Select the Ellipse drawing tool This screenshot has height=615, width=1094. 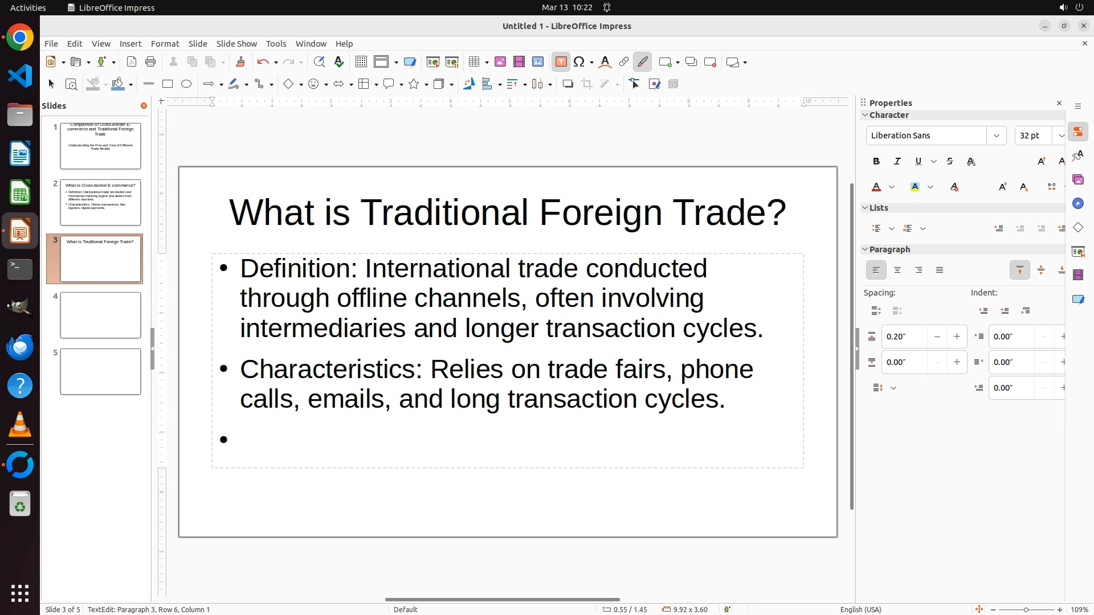coord(186,84)
